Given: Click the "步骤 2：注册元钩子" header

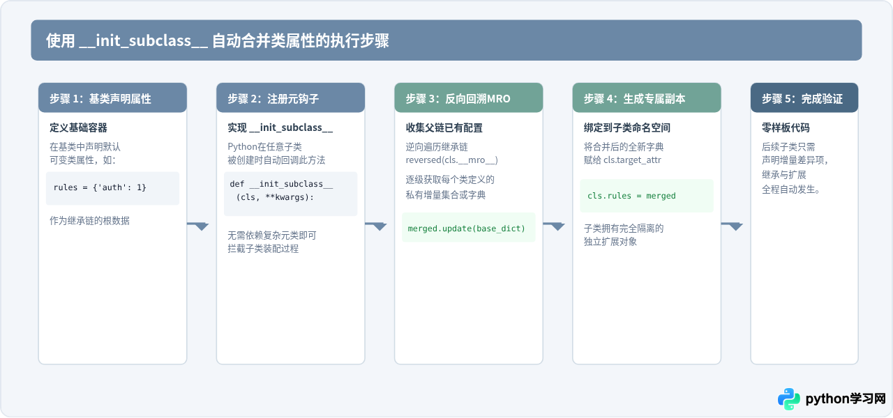Looking at the screenshot, I should coord(290,98).
